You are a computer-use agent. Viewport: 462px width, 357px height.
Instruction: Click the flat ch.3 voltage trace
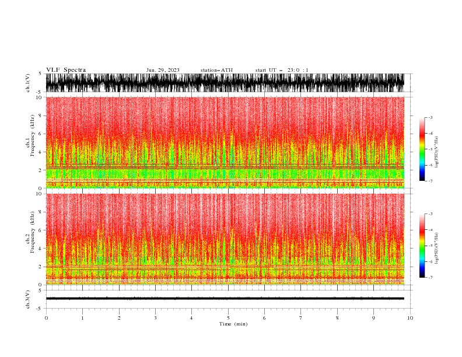coord(225,299)
